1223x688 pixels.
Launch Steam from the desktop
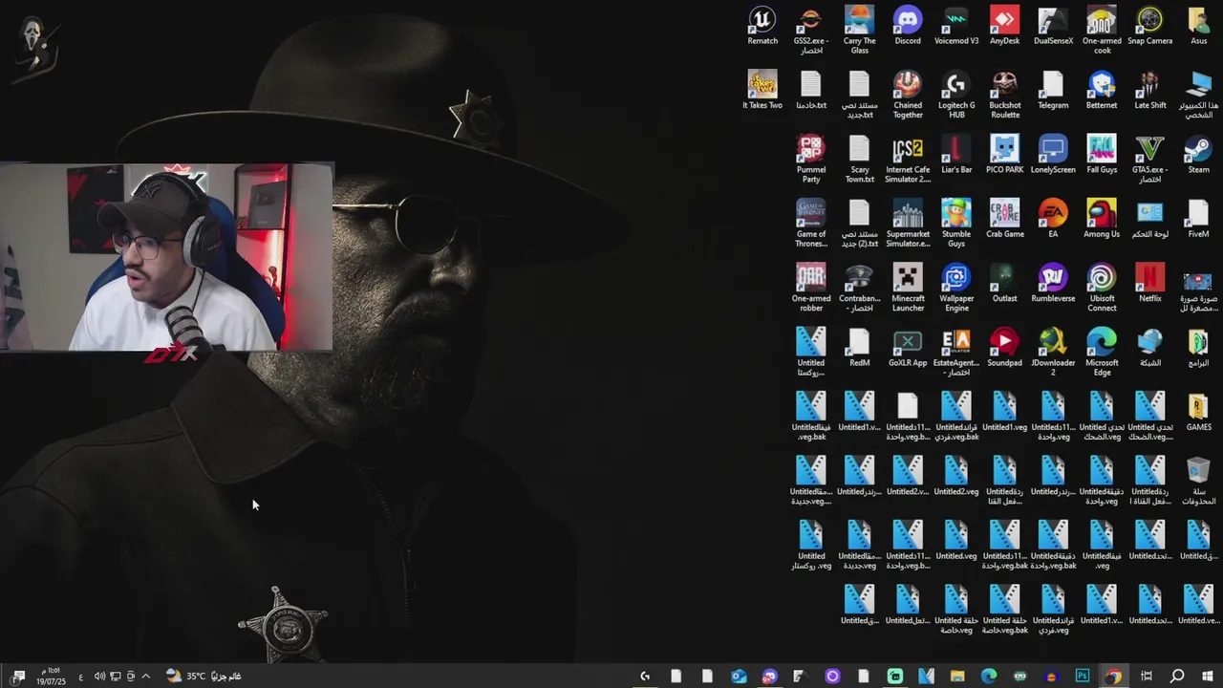1198,154
